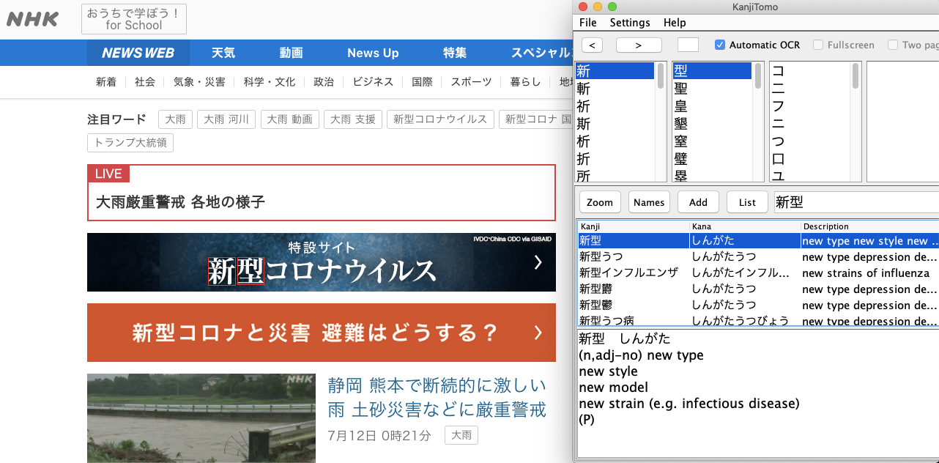This screenshot has width=939, height=463.
Task: Click the previous '<' button in KanjiTomo
Action: coord(591,45)
